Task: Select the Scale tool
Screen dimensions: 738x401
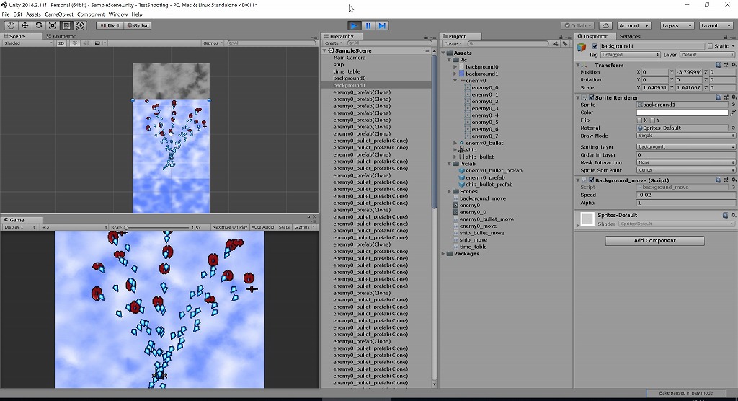Action: 53,25
